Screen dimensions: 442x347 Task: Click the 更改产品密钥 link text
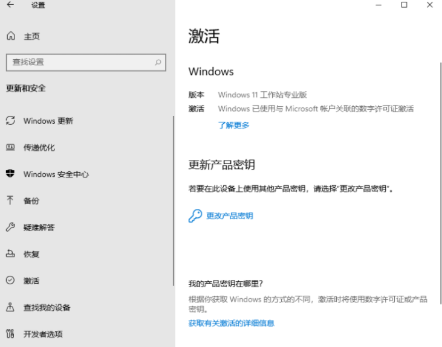pos(230,216)
